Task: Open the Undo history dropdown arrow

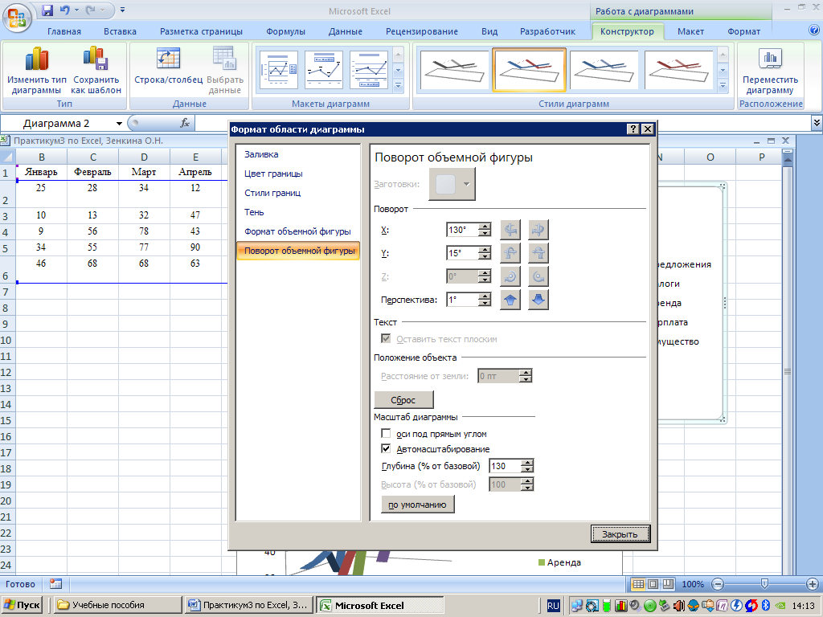Action: tap(76, 10)
